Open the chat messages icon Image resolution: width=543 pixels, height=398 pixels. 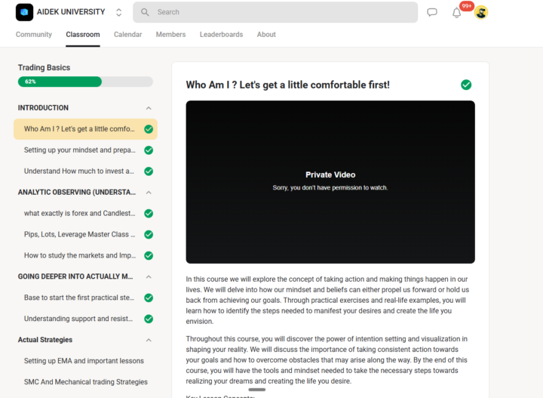coord(432,13)
